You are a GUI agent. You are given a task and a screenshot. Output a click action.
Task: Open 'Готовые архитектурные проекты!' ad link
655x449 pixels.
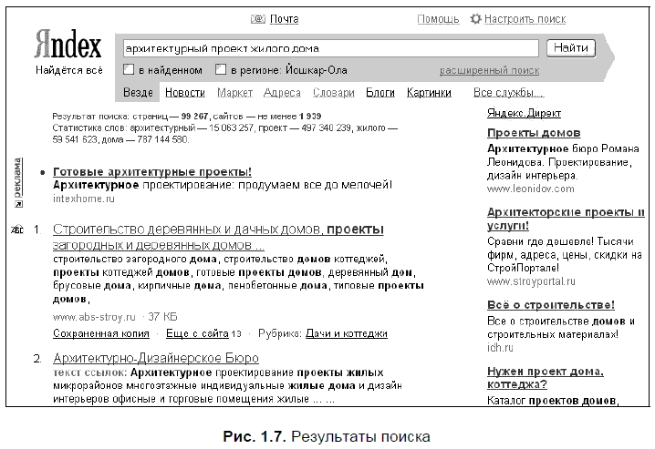pos(152,171)
